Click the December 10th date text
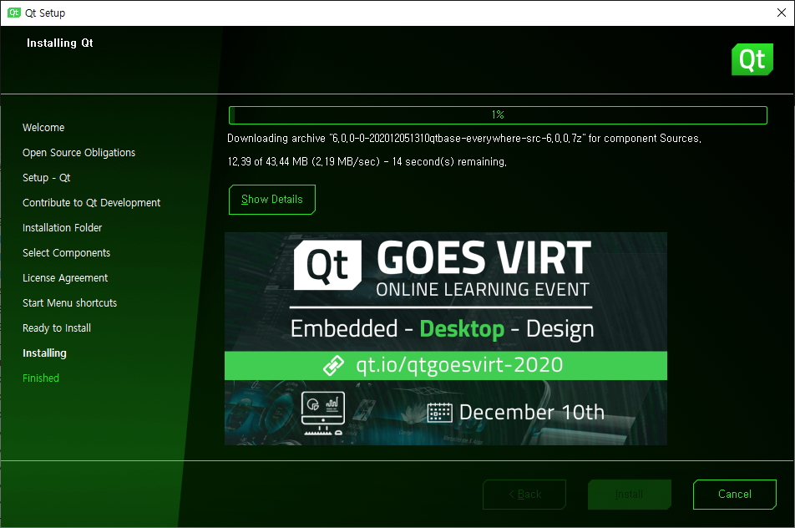Viewport: 795px width, 528px height. click(532, 412)
